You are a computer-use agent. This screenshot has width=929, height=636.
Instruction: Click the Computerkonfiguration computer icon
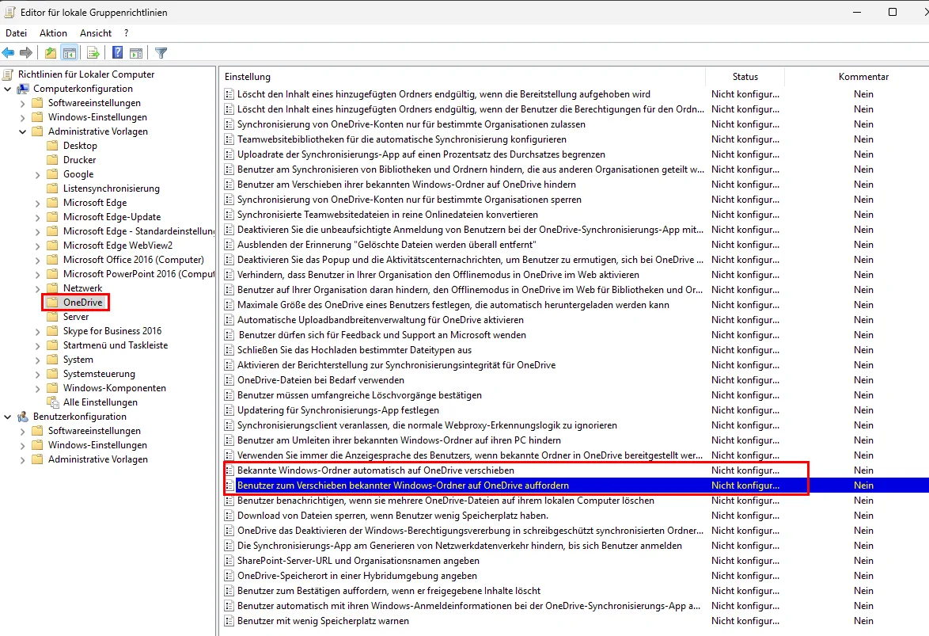23,89
